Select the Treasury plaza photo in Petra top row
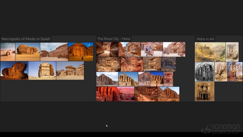243x137 pixels. point(174,49)
